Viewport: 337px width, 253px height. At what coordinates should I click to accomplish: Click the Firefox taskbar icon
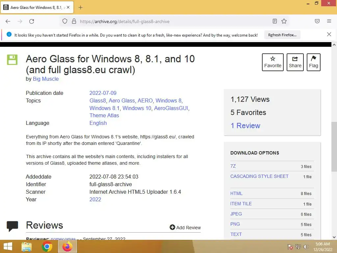click(67, 246)
